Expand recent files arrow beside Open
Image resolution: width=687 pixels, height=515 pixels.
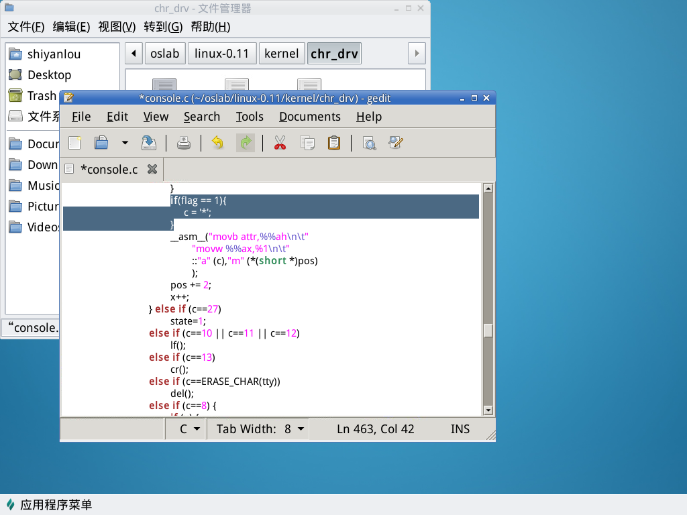(x=125, y=143)
